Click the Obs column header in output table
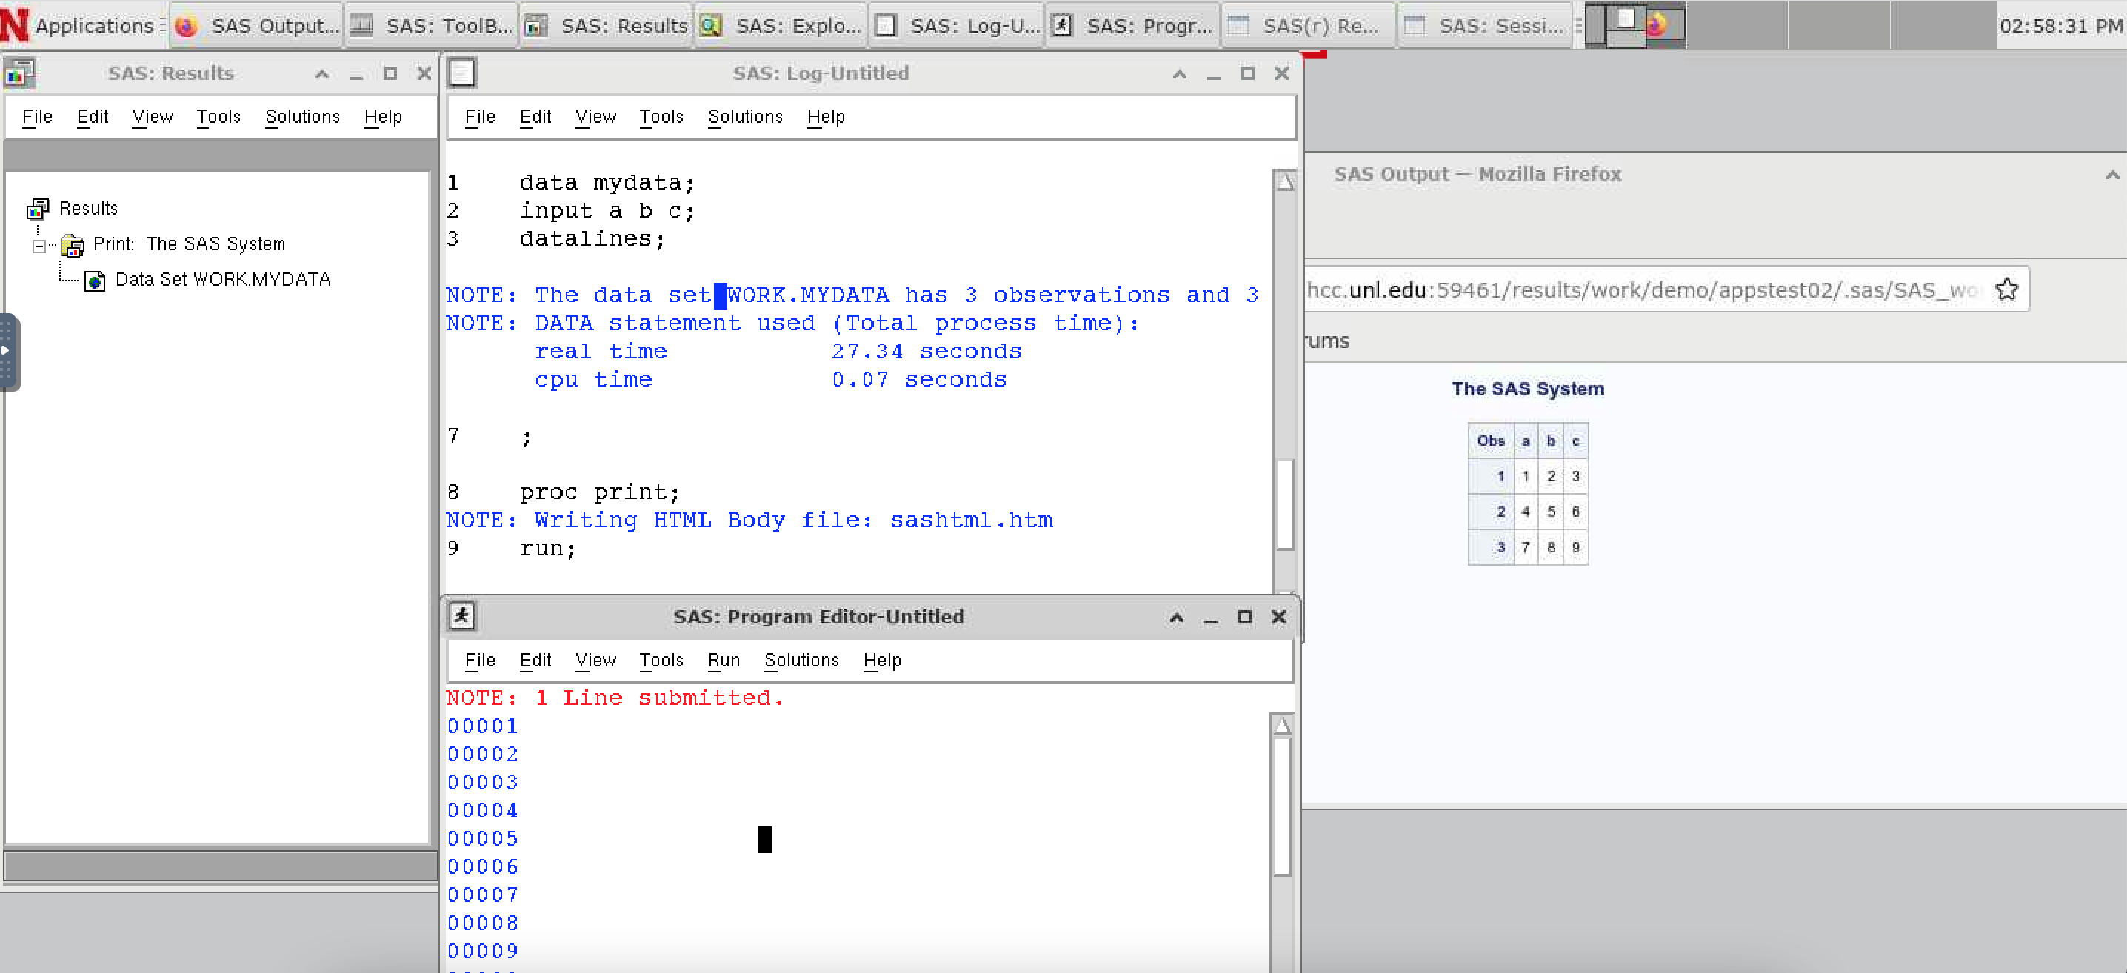Image resolution: width=2127 pixels, height=973 pixels. click(x=1490, y=441)
